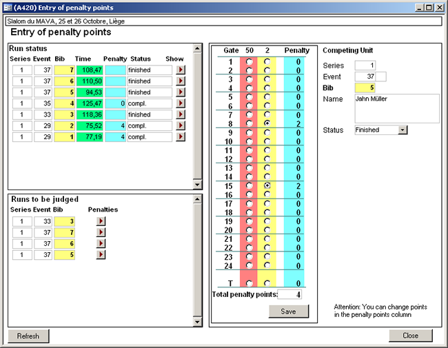Edit penalty value for gate 15

[294, 186]
